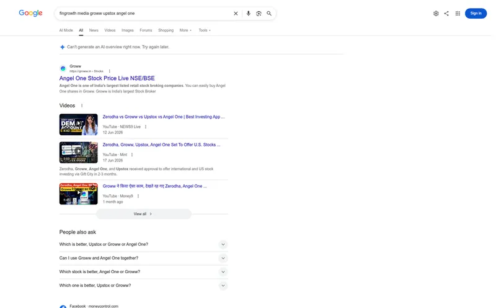Viewport: 496px width, 308px height.
Task: Switch to Videos tab
Action: pyautogui.click(x=110, y=30)
